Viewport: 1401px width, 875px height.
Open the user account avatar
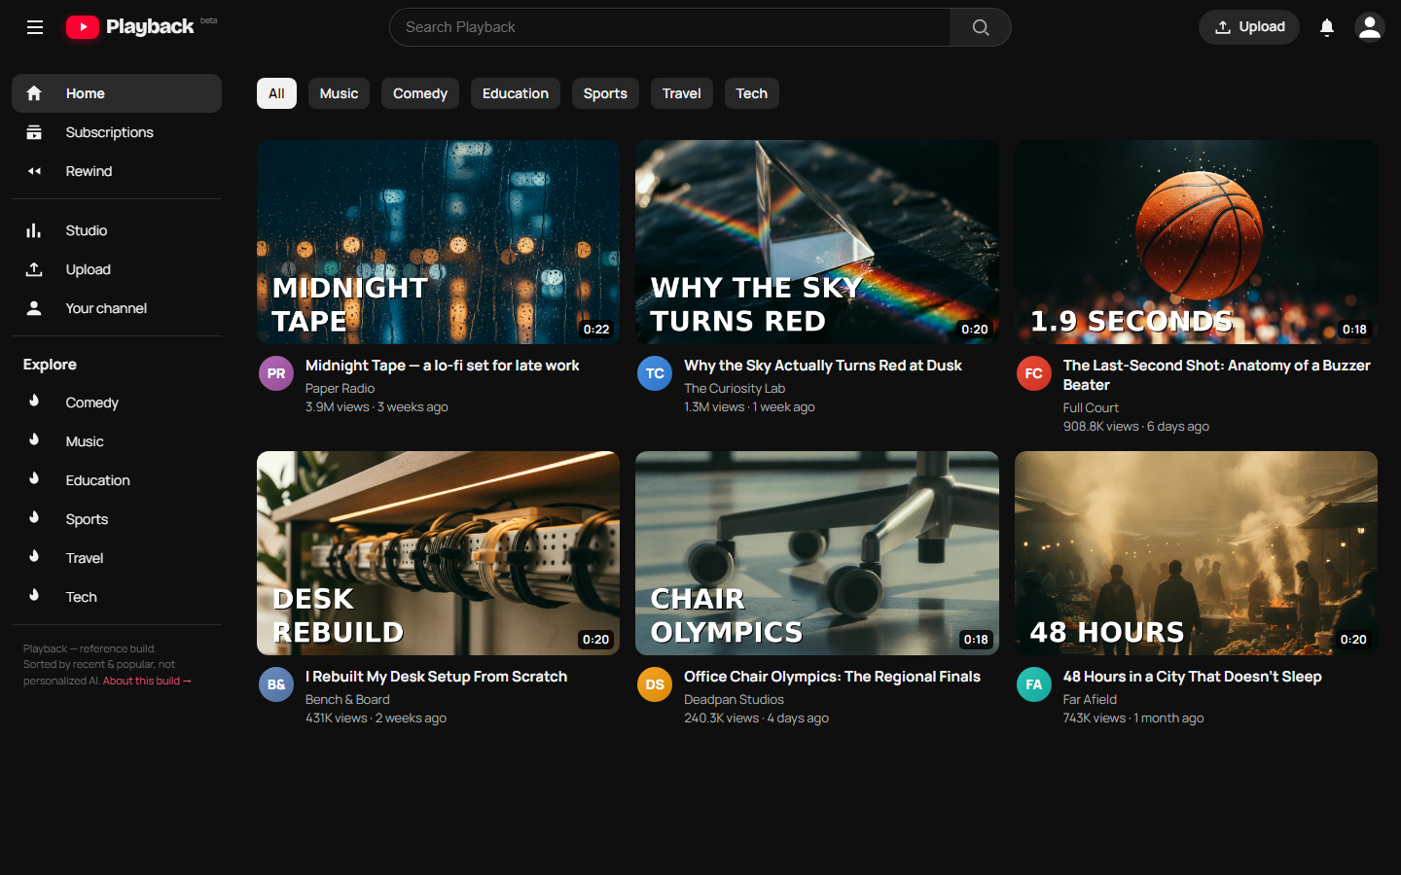1370,27
